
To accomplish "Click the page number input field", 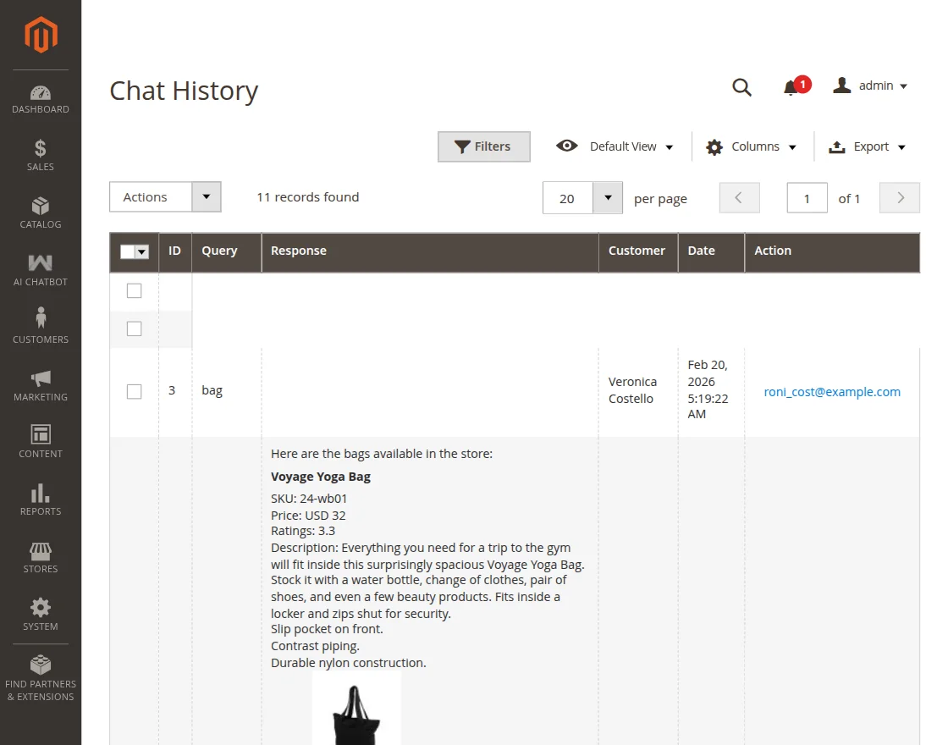I will 807,197.
